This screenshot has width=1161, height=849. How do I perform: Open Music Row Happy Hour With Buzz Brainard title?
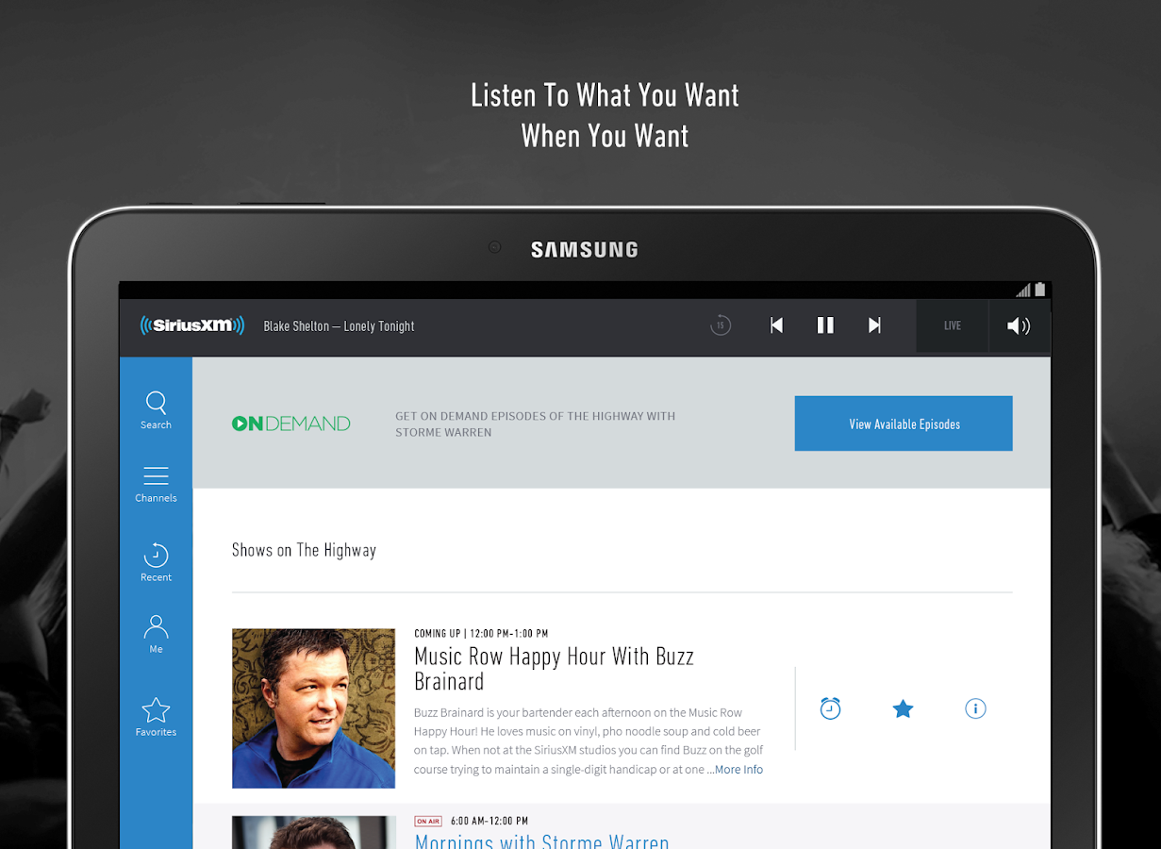pos(554,669)
